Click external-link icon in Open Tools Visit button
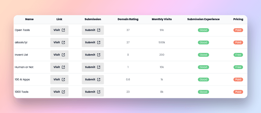The height and width of the screenshot is (113, 261). point(63,30)
